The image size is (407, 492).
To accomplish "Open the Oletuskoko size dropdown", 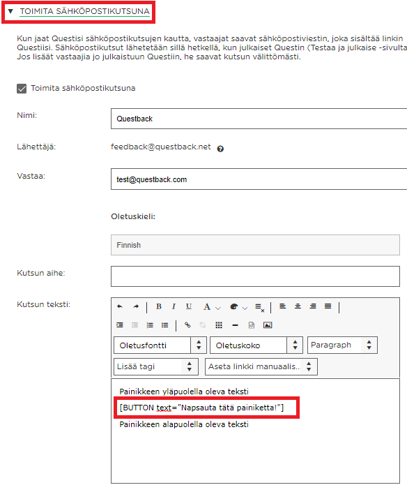I will [256, 345].
